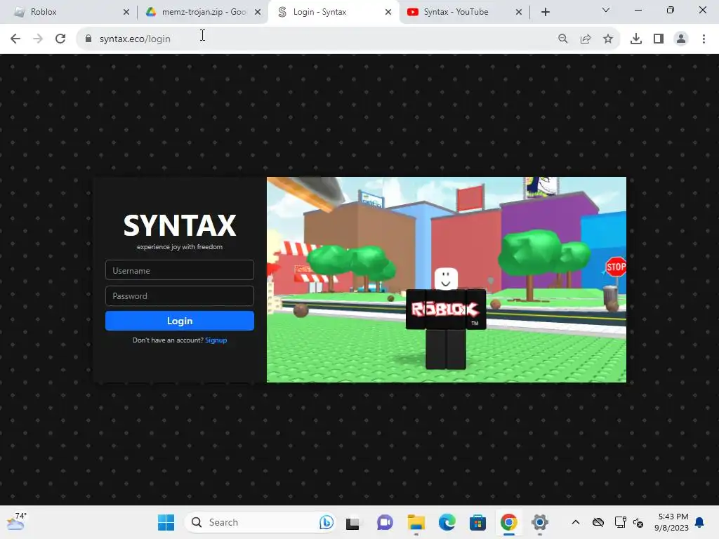Open the Windows Start menu
719x539 pixels.
tap(166, 522)
